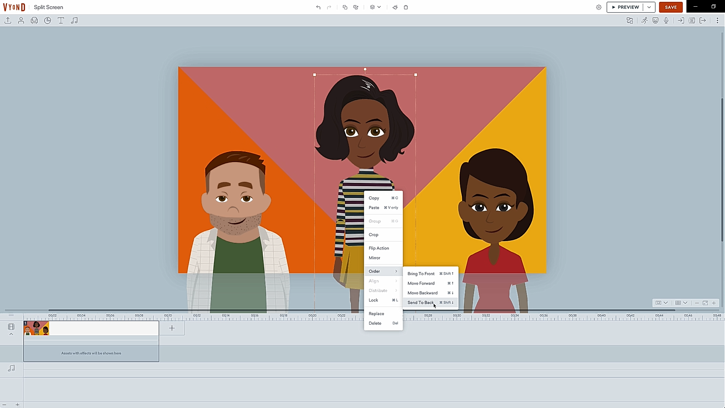Select the first scene thumbnail in timeline
Image resolution: width=725 pixels, height=408 pixels.
(37, 328)
